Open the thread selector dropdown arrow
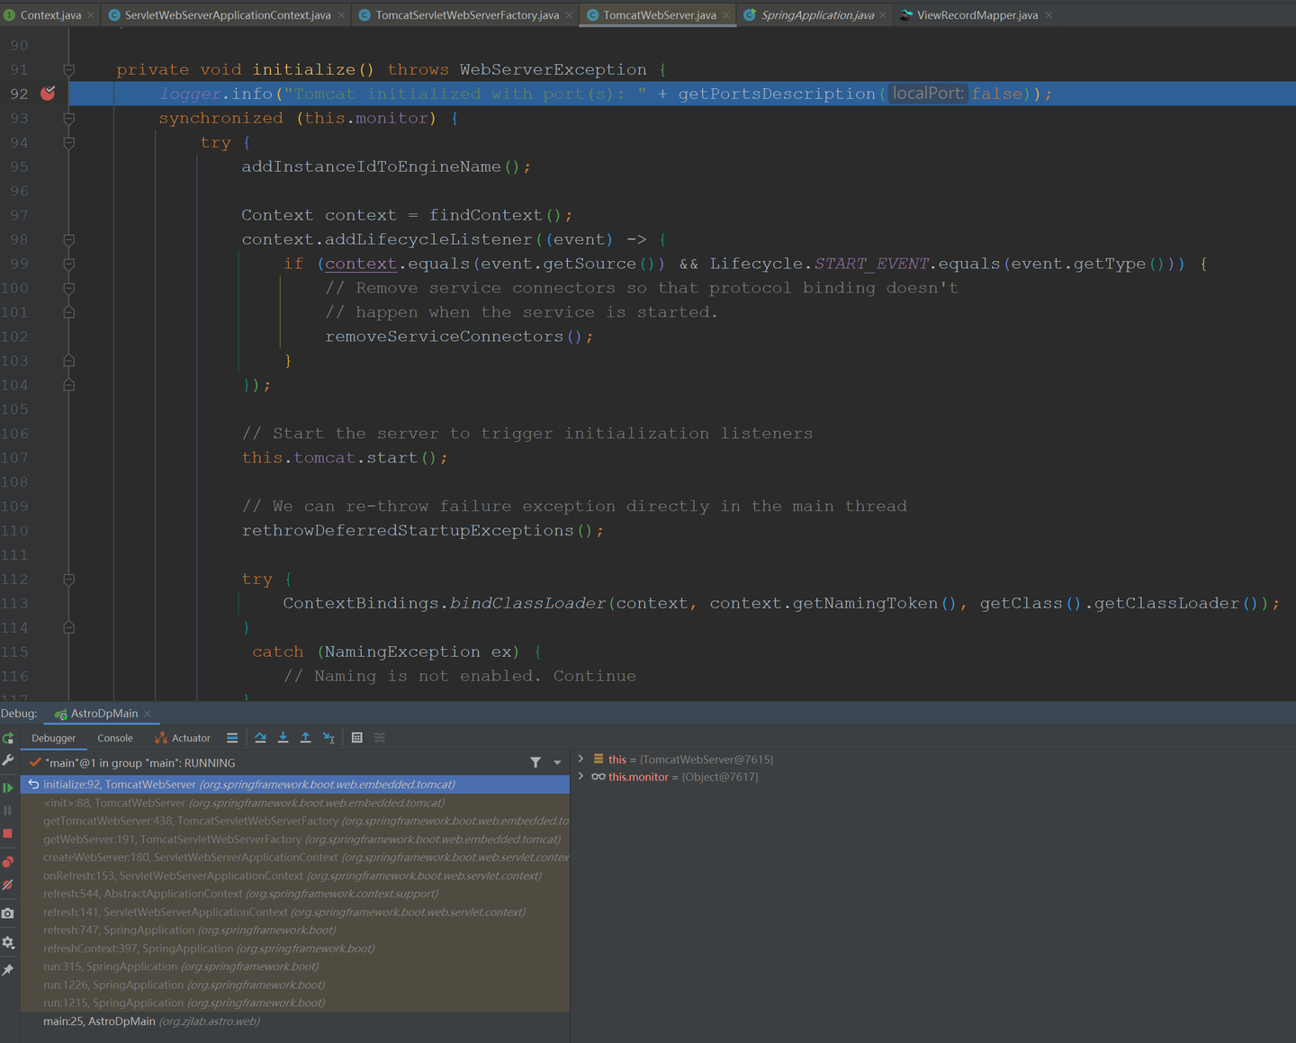Image resolution: width=1296 pixels, height=1043 pixels. pyautogui.click(x=557, y=763)
